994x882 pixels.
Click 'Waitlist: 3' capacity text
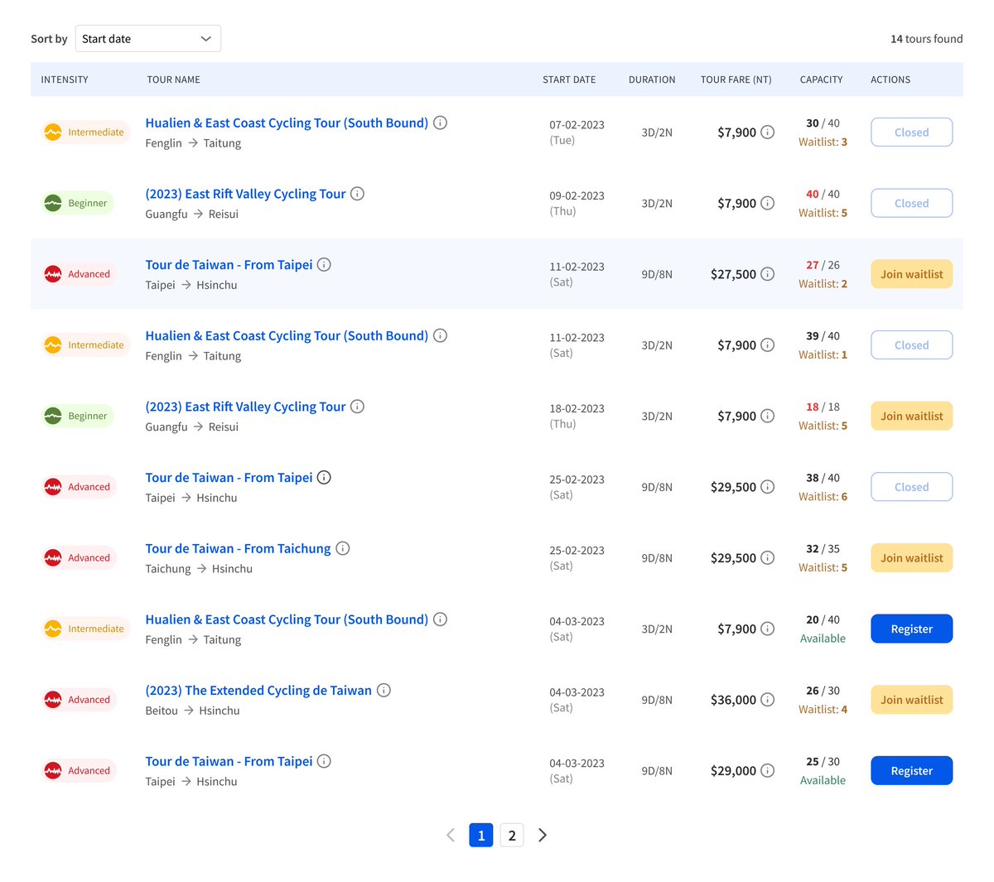[x=823, y=142]
